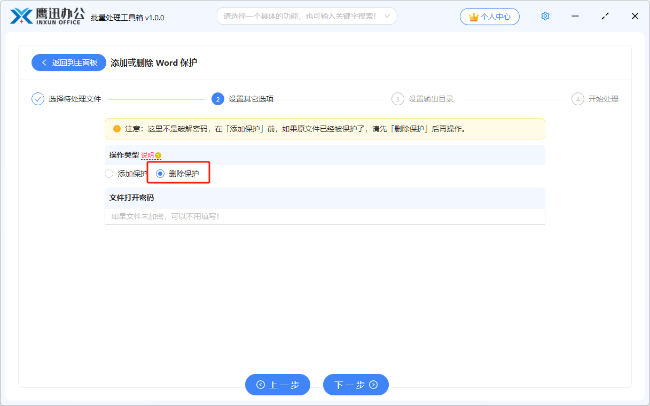650x406 pixels.
Task: Click 返回到主面板 button
Action: click(68, 63)
